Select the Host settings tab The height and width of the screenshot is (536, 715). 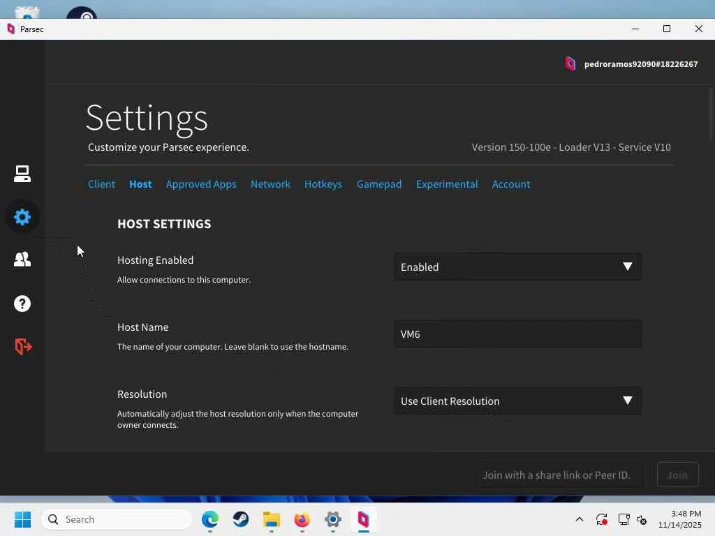140,184
